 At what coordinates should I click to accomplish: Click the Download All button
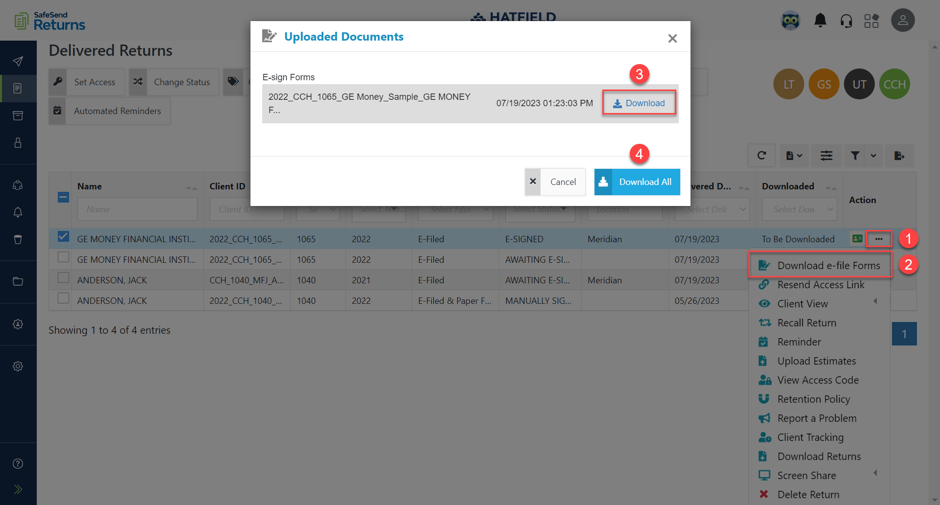(637, 182)
